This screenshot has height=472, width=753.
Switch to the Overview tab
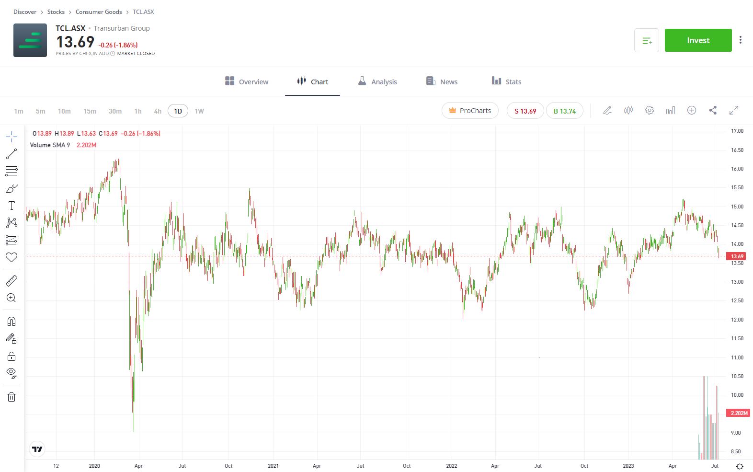(x=247, y=81)
